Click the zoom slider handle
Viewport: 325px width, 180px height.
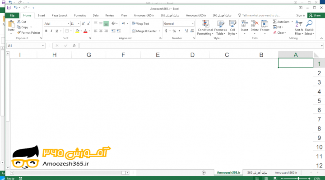click(298, 178)
